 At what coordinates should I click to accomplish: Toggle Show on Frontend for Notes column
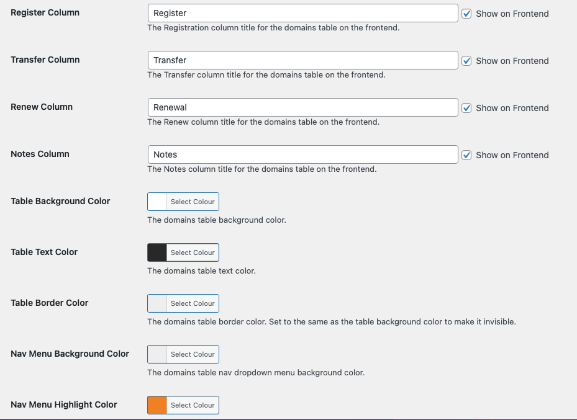coord(466,155)
